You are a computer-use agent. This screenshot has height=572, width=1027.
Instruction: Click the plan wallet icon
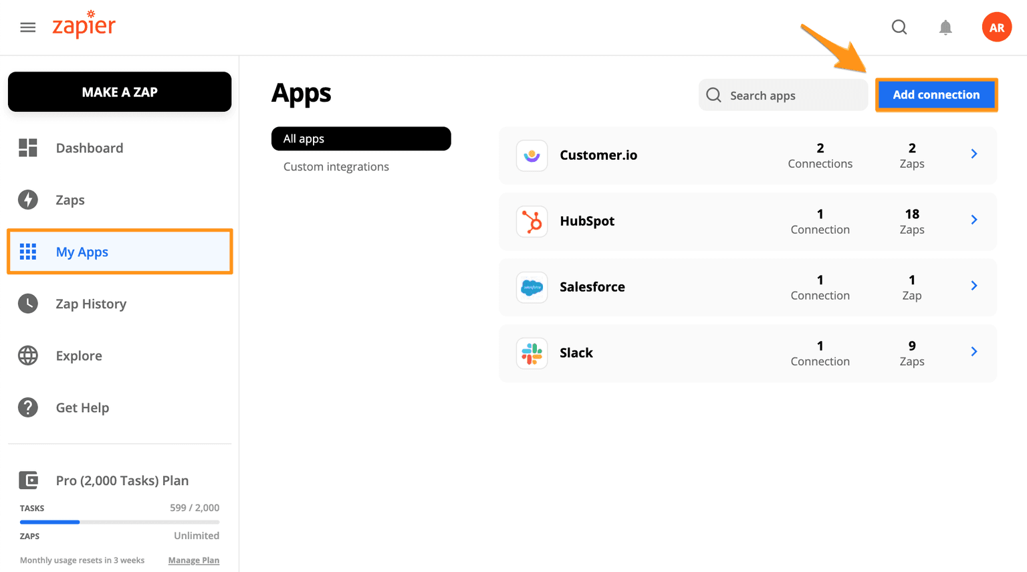(28, 480)
